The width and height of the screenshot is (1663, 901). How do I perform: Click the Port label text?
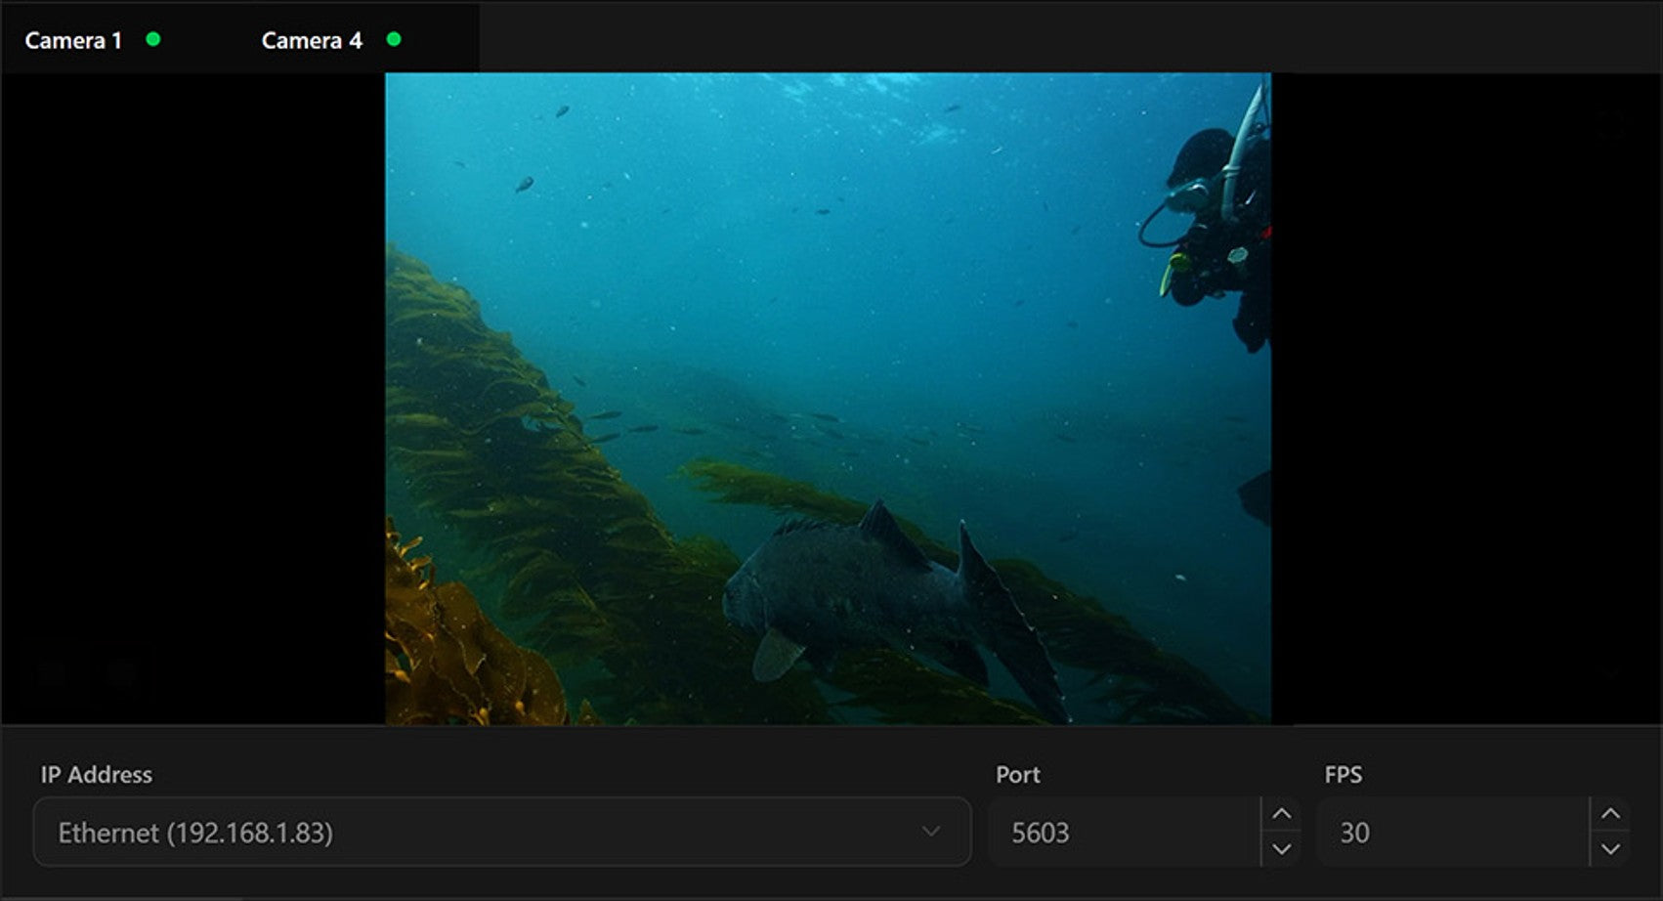[x=1017, y=775]
